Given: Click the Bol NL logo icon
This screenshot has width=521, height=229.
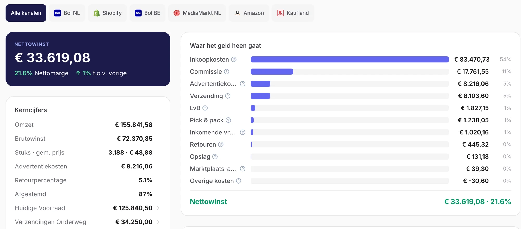Looking at the screenshot, I should coord(58,13).
